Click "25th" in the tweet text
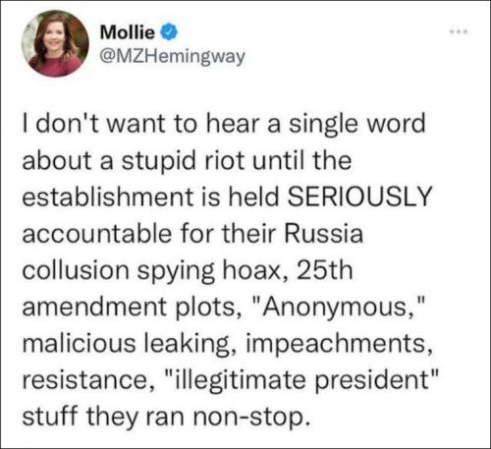This screenshot has height=449, width=491. click(x=324, y=270)
